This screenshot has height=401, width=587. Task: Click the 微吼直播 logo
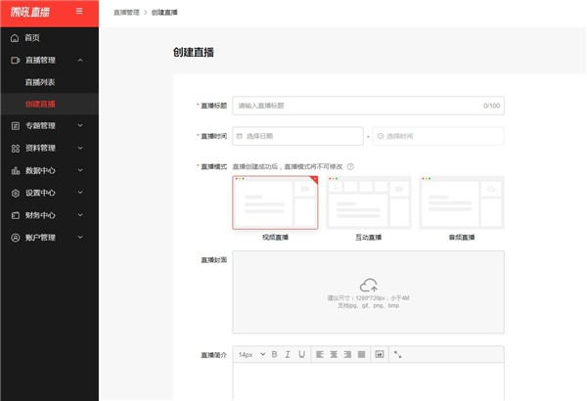click(x=30, y=12)
